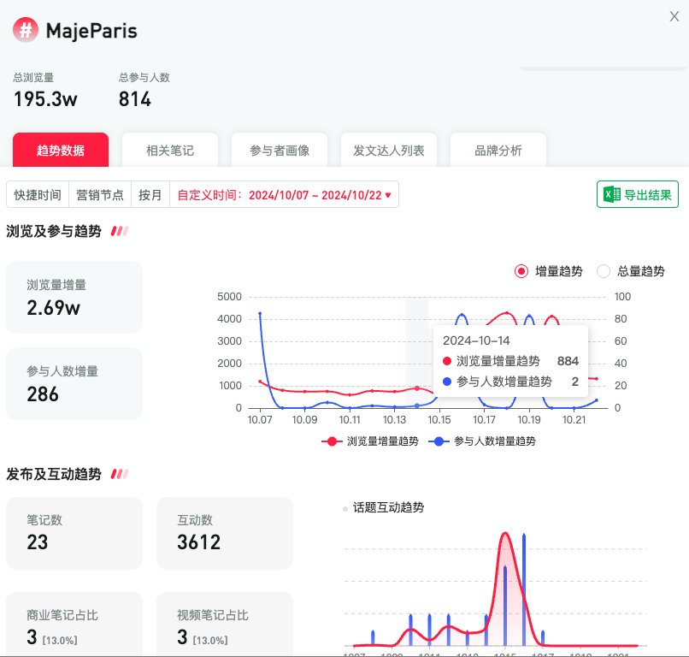689x657 pixels.
Task: Click the 参与人数增量 286 card
Action: coord(74,383)
